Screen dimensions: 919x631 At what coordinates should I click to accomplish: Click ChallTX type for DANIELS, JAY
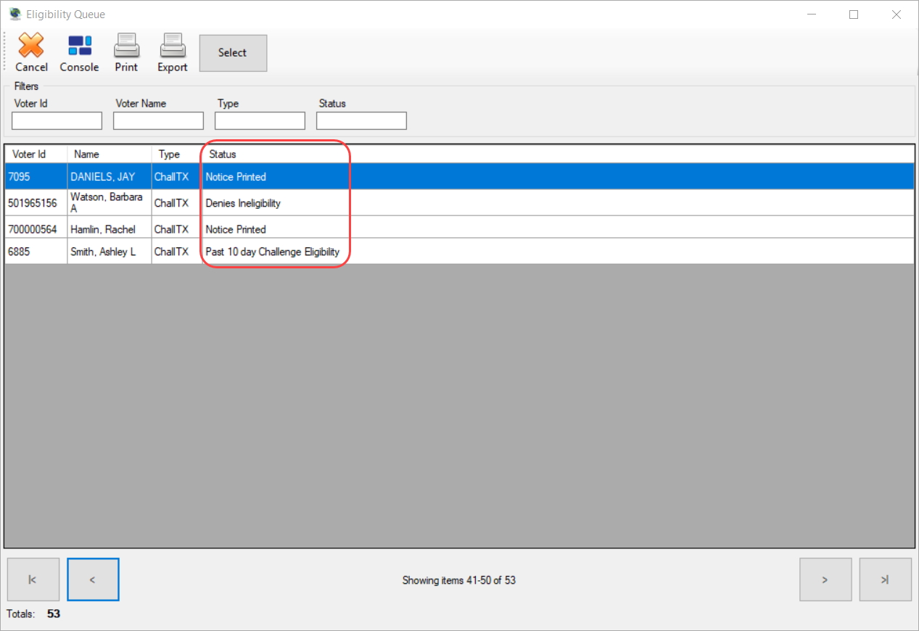click(177, 177)
